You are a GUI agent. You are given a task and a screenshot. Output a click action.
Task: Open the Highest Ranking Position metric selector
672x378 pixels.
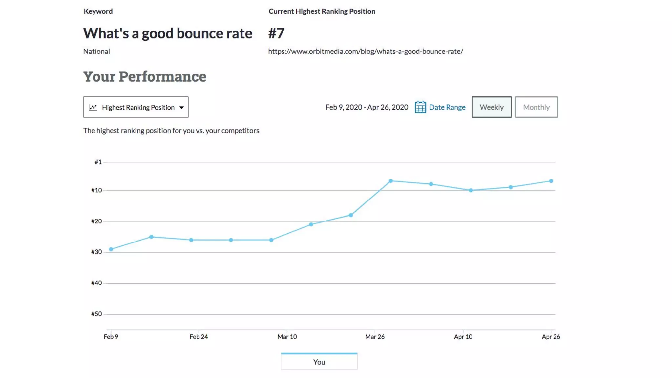tap(136, 107)
